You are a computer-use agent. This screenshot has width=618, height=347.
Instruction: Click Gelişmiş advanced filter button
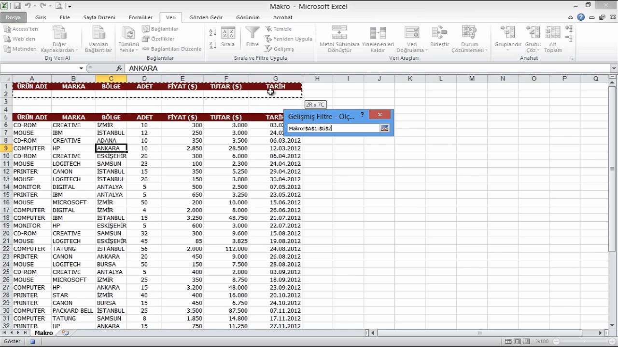280,49
